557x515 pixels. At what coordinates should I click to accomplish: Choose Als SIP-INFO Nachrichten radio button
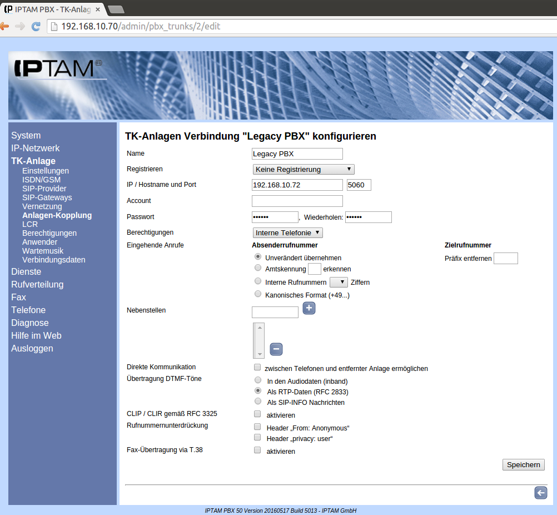pos(257,402)
